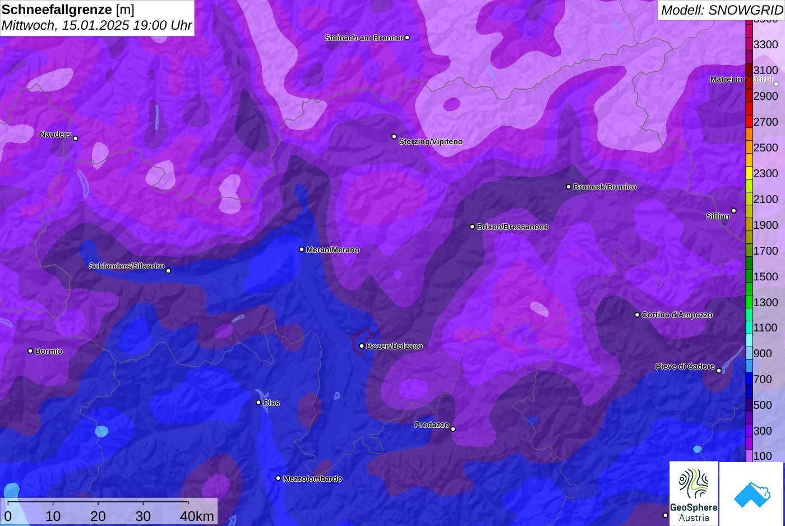Click the Mezzolombardo marker dot
The height and width of the screenshot is (526, 785).
coord(278,478)
